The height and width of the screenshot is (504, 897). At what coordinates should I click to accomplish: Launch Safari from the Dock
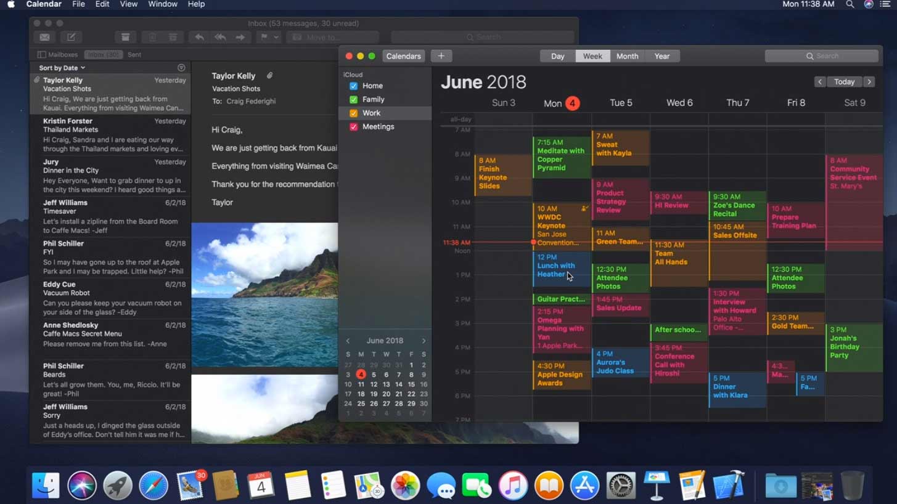click(154, 485)
